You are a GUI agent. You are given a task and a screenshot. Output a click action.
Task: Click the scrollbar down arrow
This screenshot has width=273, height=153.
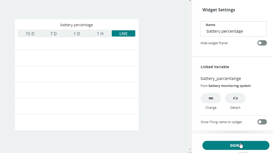pos(190,149)
